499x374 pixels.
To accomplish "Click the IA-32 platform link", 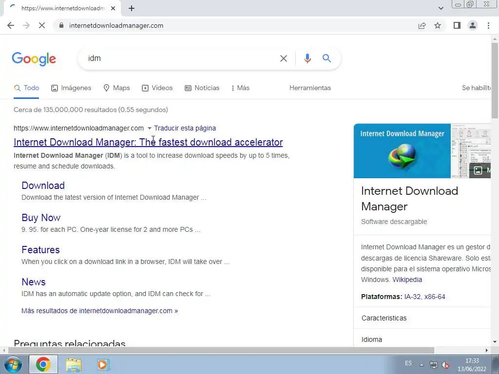I will (x=412, y=297).
